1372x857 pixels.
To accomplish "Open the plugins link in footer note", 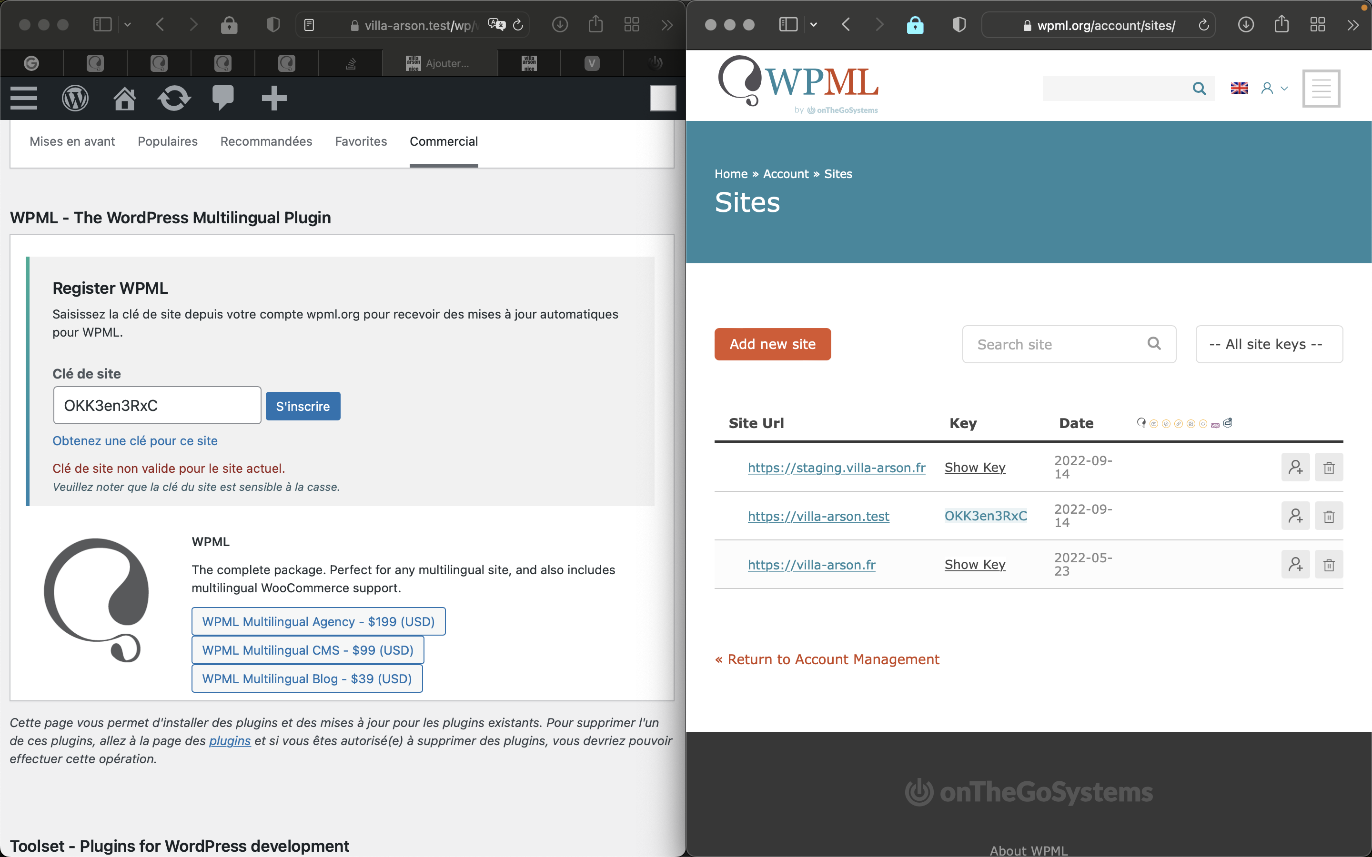I will [x=230, y=741].
